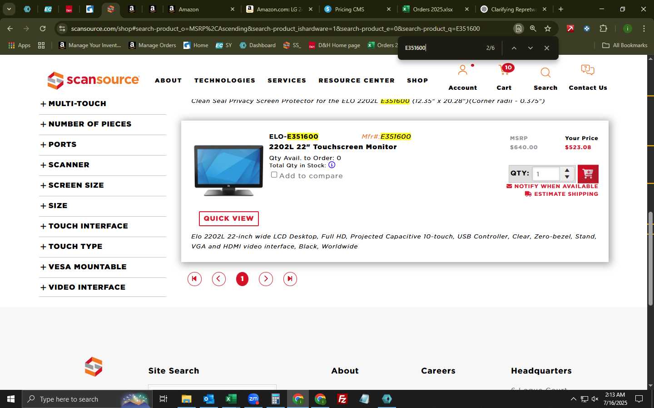
Task: Close the find-in-page bar
Action: click(x=547, y=48)
